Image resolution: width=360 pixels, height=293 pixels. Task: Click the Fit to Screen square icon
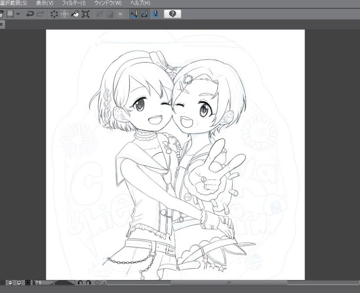click(28, 283)
